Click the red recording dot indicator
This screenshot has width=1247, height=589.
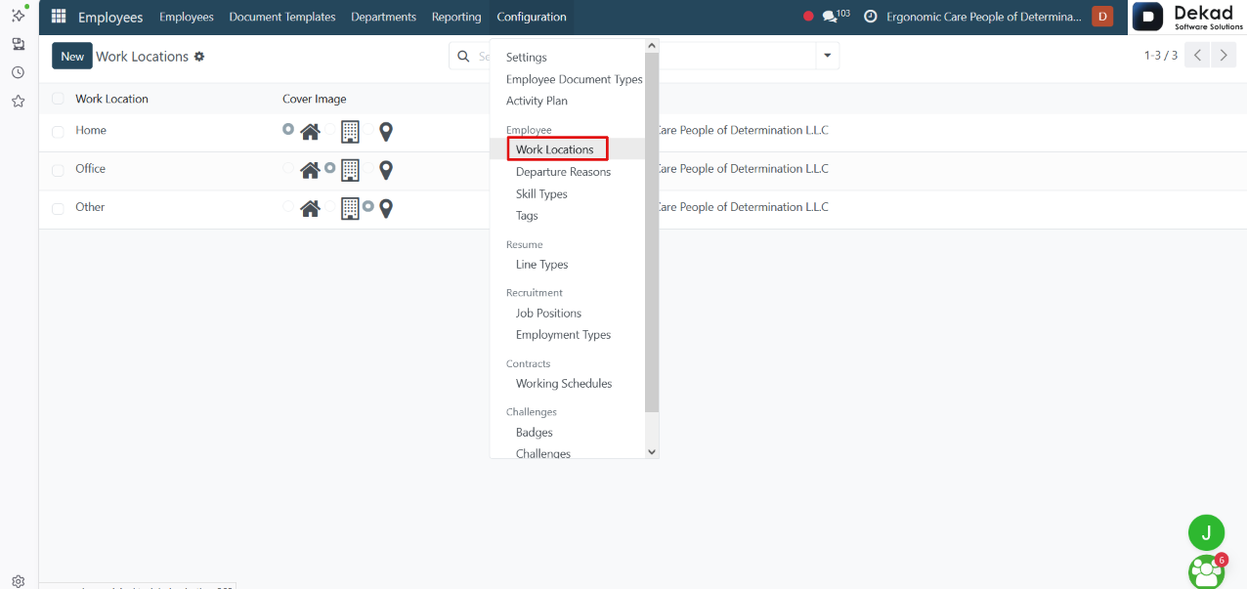(x=808, y=17)
